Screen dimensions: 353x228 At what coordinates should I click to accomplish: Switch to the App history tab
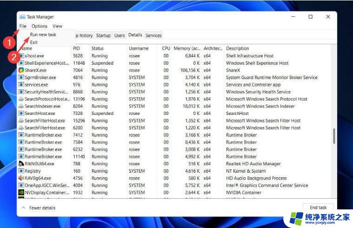point(84,36)
